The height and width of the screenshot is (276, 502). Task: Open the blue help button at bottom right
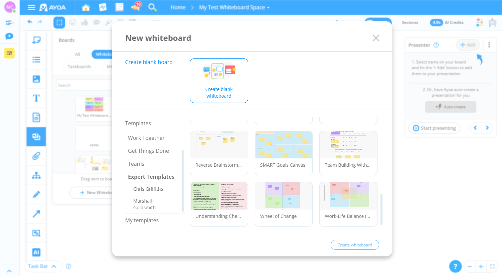pyautogui.click(x=455, y=266)
